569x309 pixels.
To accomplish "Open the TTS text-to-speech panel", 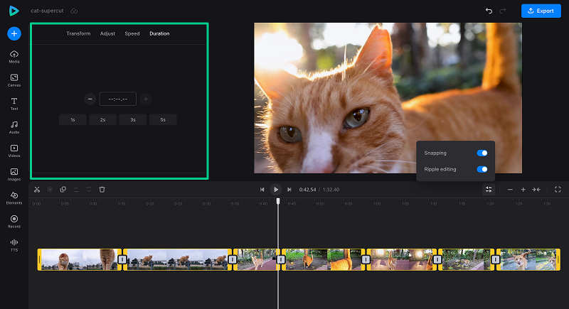I will (14, 245).
